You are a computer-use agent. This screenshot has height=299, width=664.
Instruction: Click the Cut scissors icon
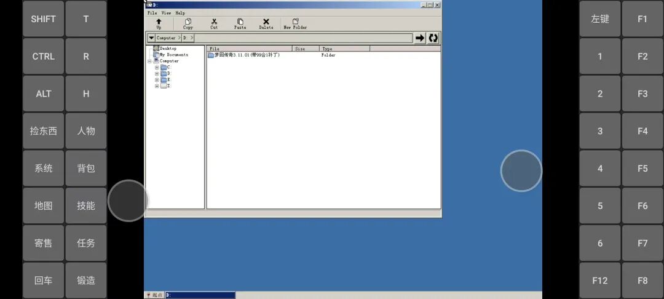click(214, 23)
